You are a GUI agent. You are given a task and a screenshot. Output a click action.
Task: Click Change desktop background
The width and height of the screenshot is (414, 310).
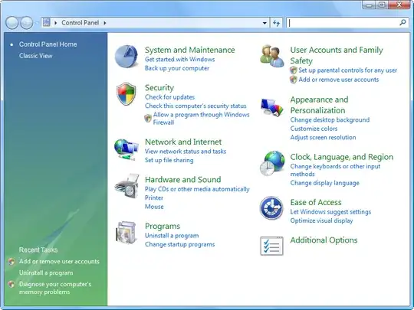[330, 119]
